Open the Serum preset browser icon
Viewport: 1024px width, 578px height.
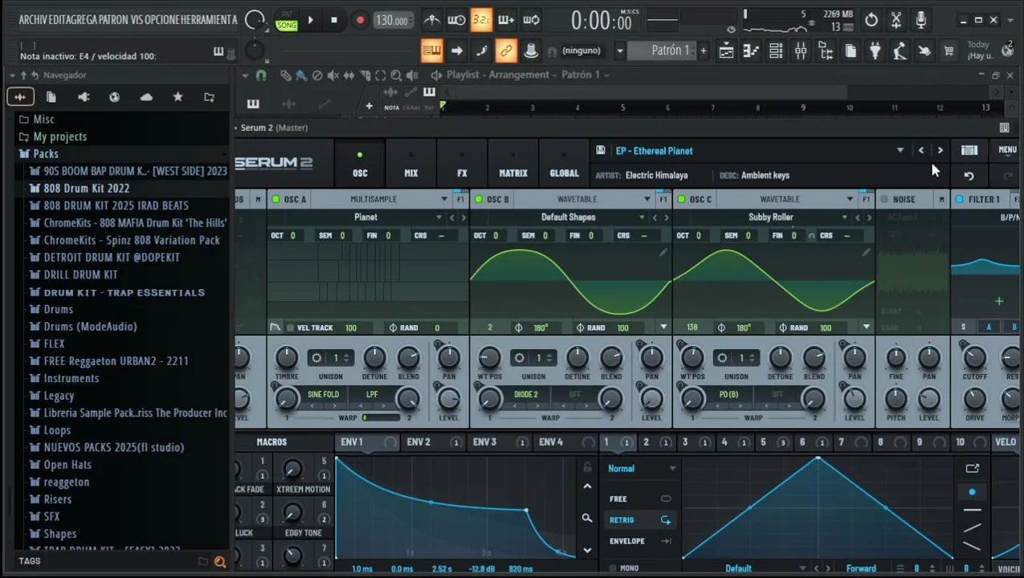(x=969, y=150)
